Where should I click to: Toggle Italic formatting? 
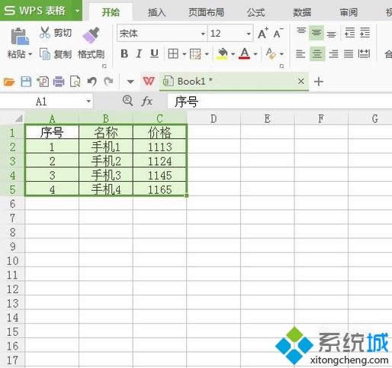click(139, 53)
